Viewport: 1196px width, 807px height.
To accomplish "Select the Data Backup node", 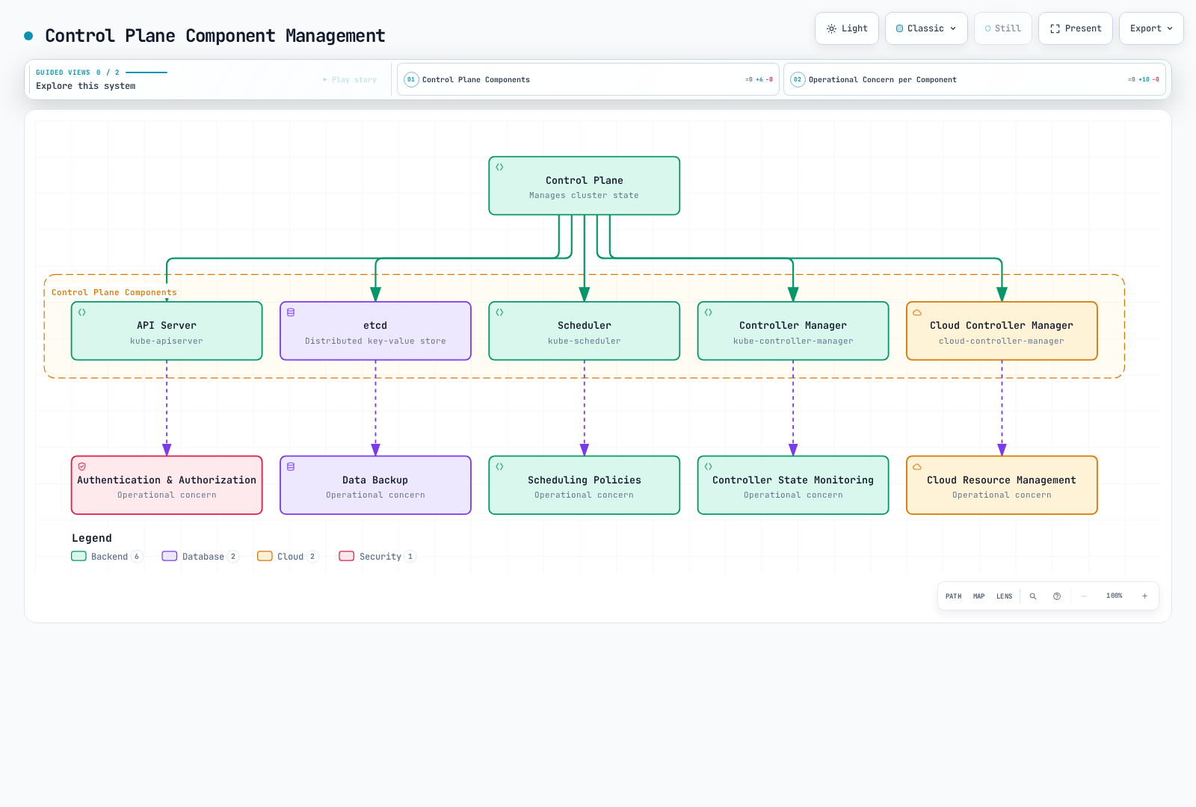I will [375, 485].
